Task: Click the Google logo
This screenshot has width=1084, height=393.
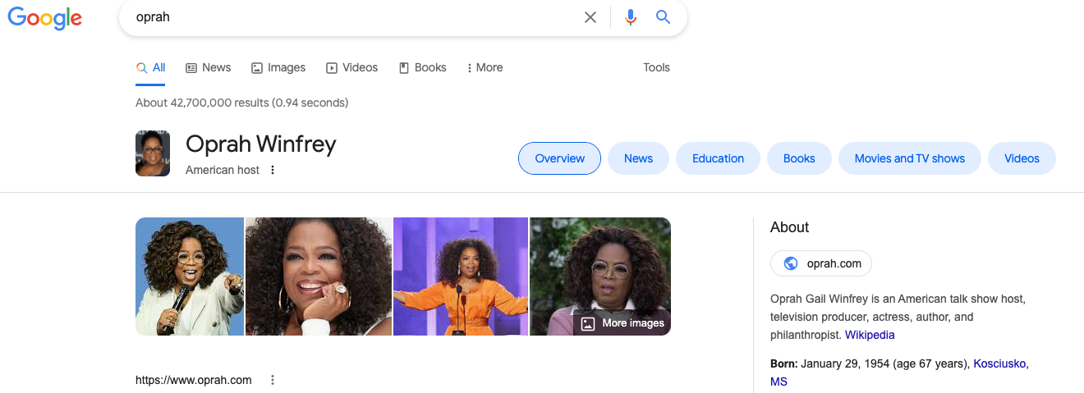Action: (x=45, y=18)
